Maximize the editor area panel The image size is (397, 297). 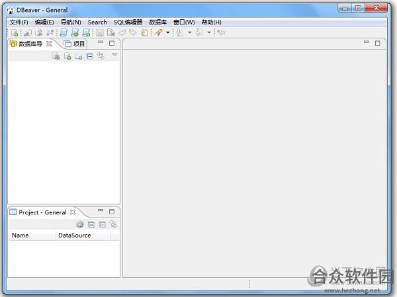[x=378, y=43]
